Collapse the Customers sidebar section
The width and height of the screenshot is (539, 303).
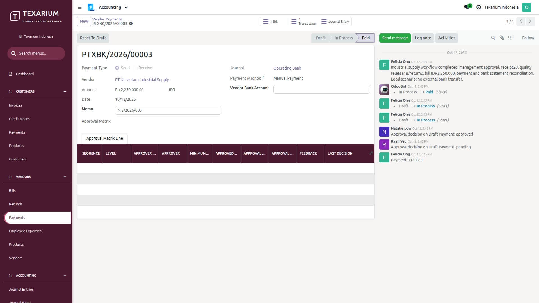[x=65, y=91]
